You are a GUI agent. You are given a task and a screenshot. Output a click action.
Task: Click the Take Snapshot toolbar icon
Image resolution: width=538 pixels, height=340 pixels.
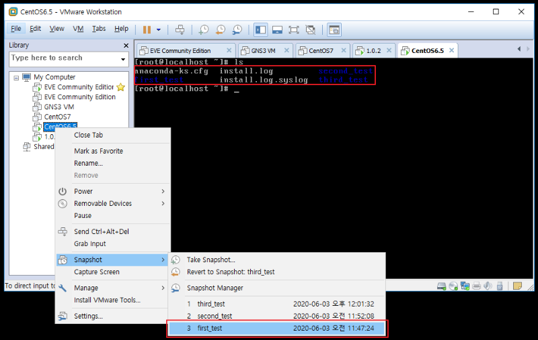[203, 30]
